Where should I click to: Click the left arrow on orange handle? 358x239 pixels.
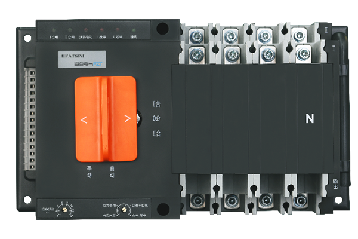coord(84,119)
